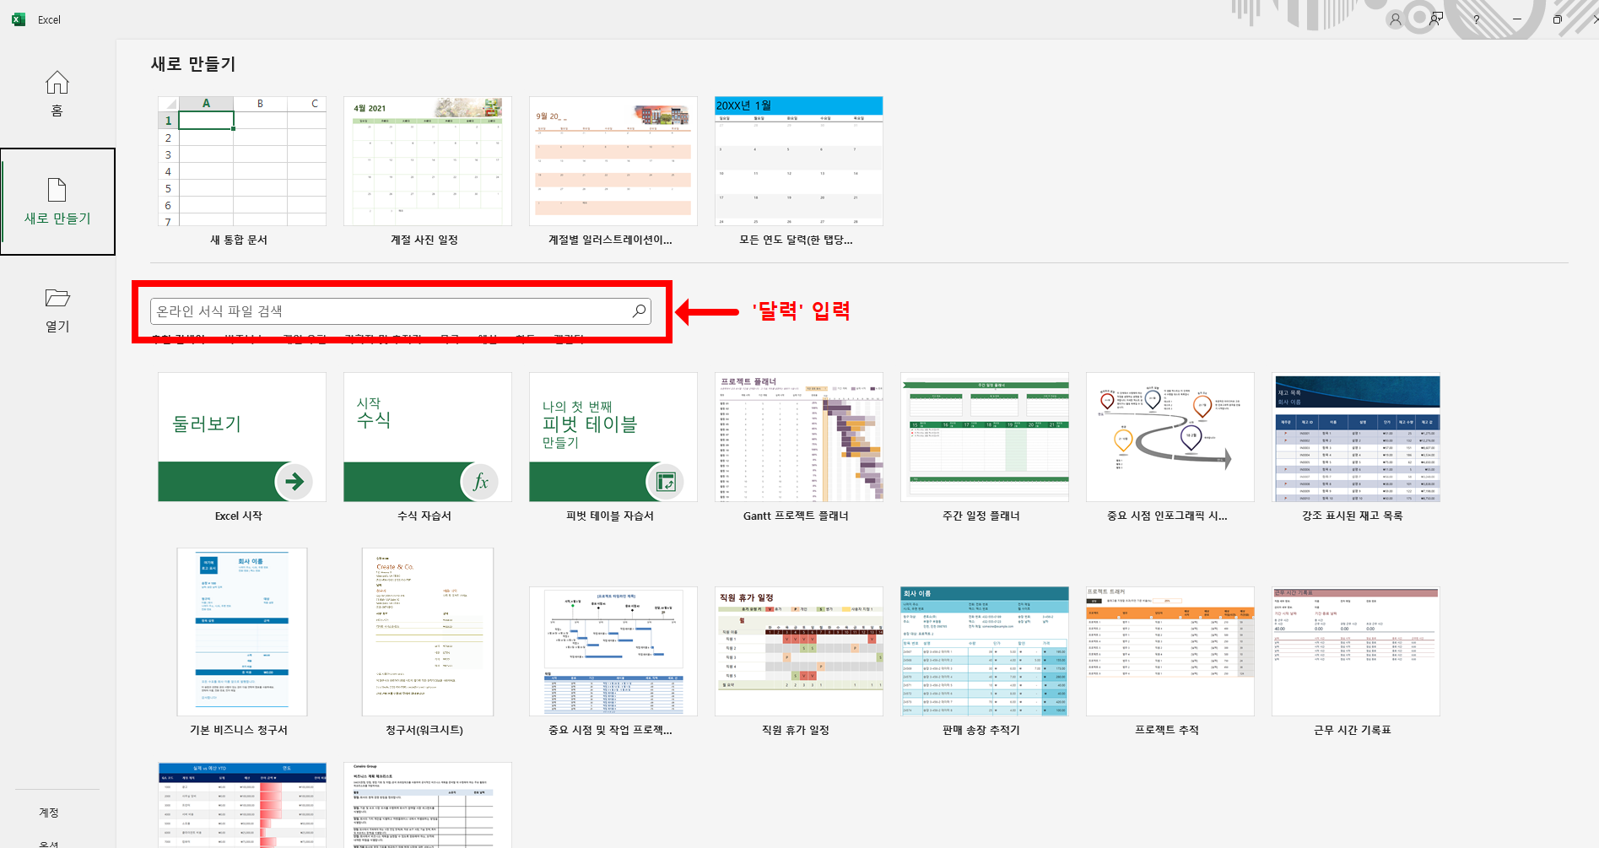The height and width of the screenshot is (848, 1599).
Task: Click the 기본 비즈니스 청구서 label
Action: (239, 730)
